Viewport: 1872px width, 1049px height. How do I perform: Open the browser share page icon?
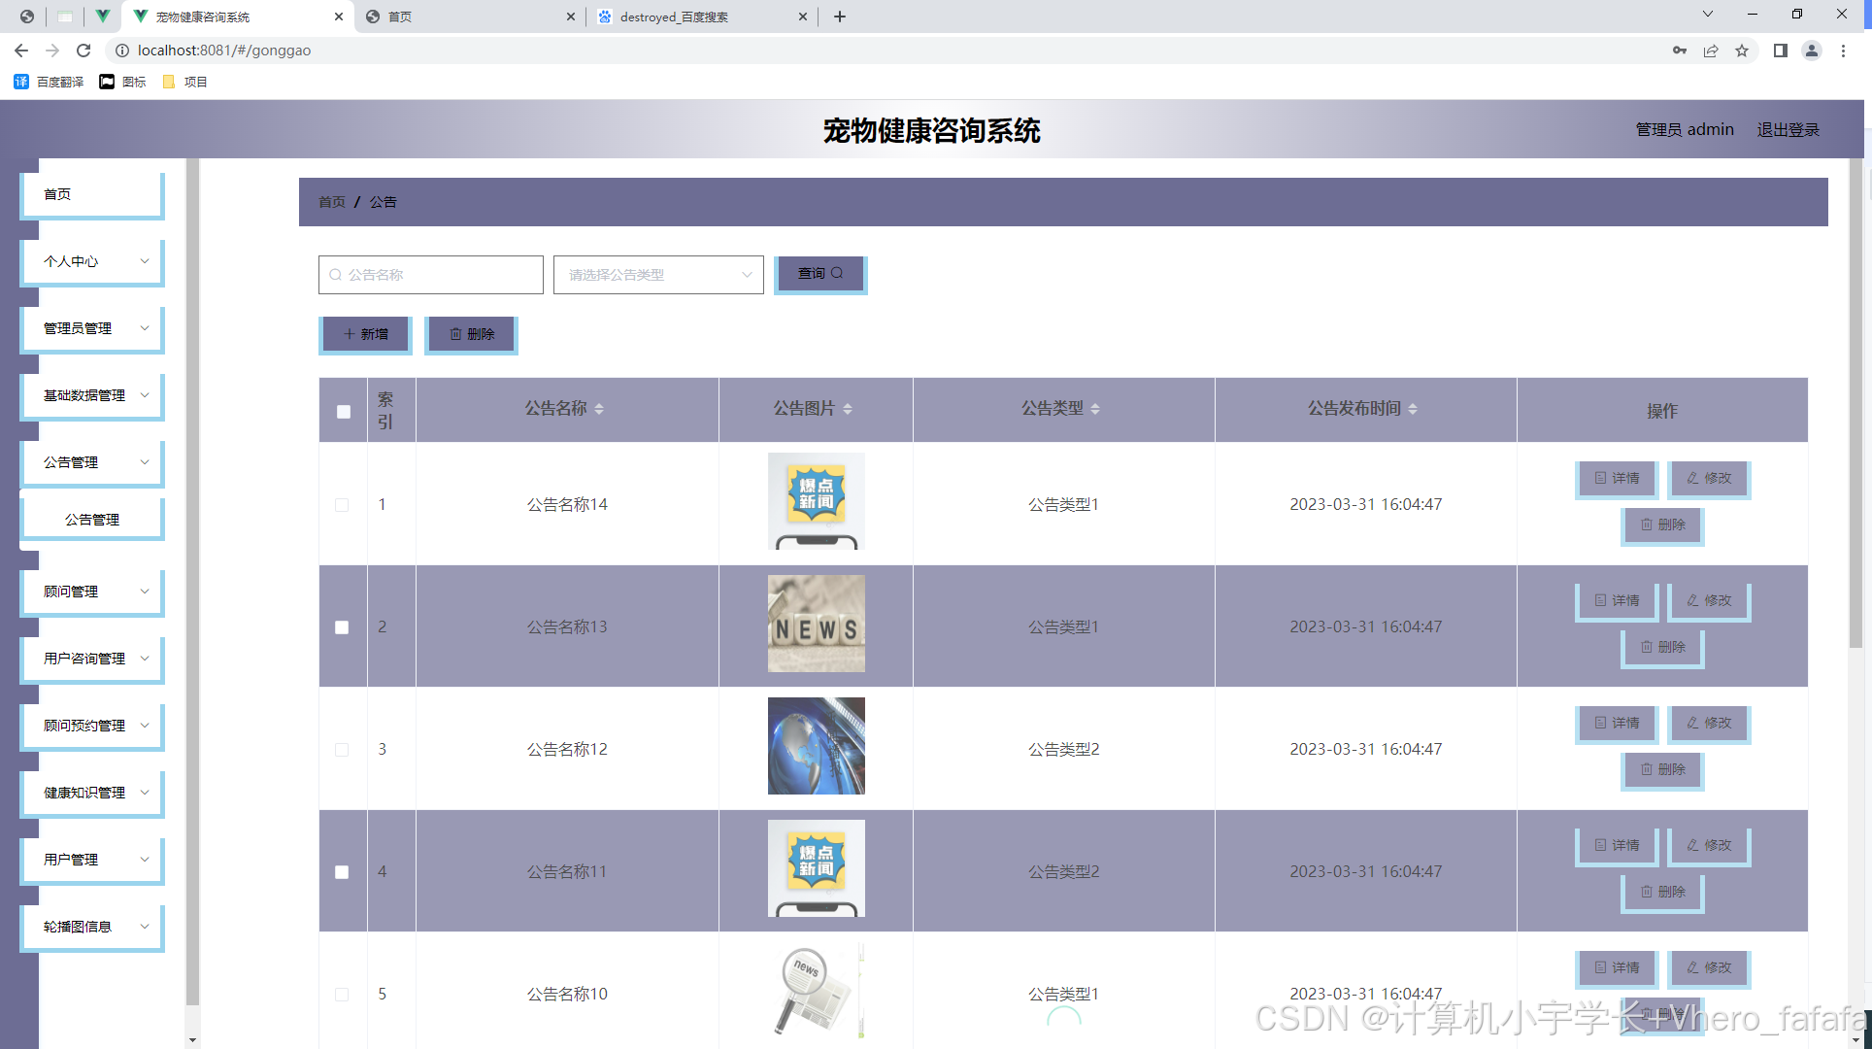click(1711, 51)
